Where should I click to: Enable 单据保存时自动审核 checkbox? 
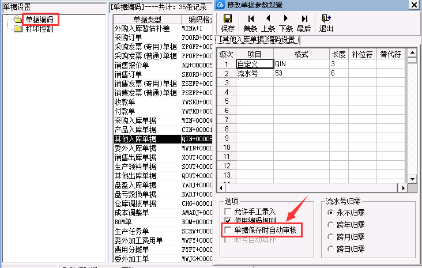[x=228, y=230]
